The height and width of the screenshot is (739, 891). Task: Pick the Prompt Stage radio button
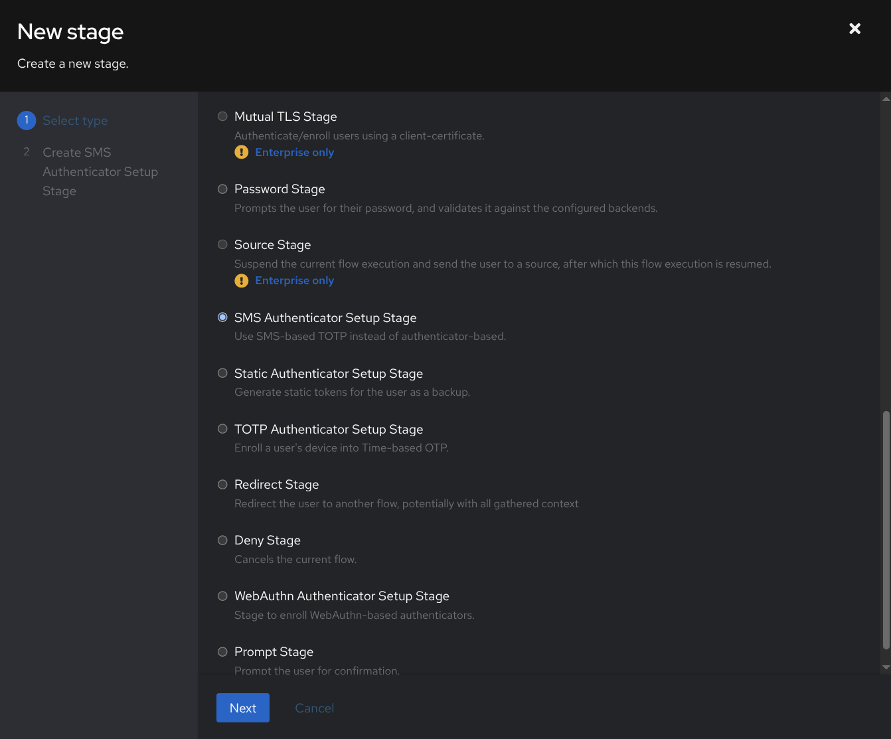[x=222, y=652]
